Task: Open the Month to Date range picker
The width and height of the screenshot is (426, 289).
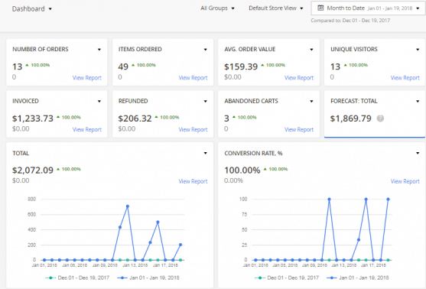Action: [368, 8]
